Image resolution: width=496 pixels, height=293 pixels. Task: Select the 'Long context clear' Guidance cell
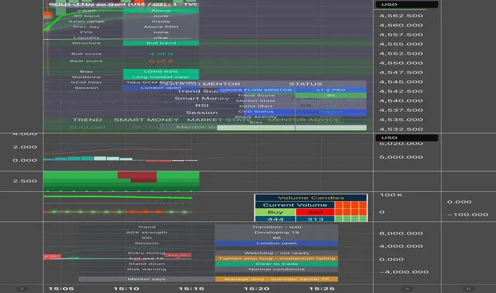pyautogui.click(x=161, y=77)
